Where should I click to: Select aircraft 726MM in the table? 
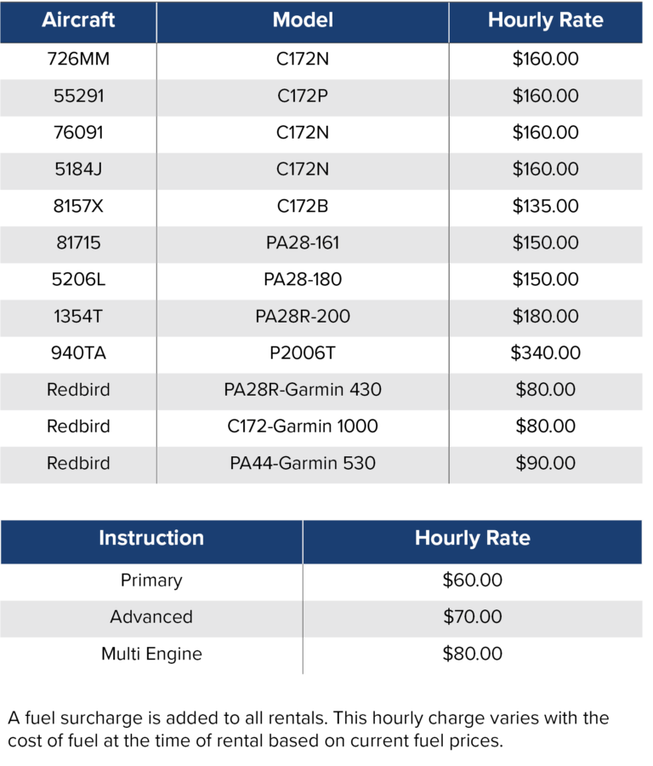(78, 59)
